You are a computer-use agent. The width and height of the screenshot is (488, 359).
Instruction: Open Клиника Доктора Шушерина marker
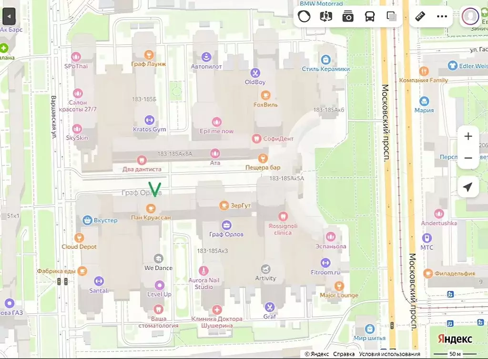tap(217, 309)
